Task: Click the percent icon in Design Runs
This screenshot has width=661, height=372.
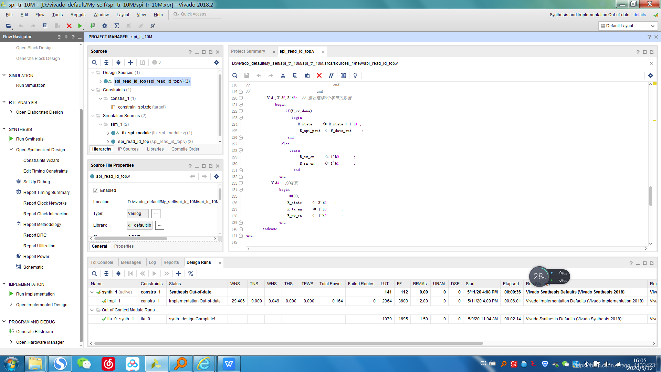Action: click(190, 273)
